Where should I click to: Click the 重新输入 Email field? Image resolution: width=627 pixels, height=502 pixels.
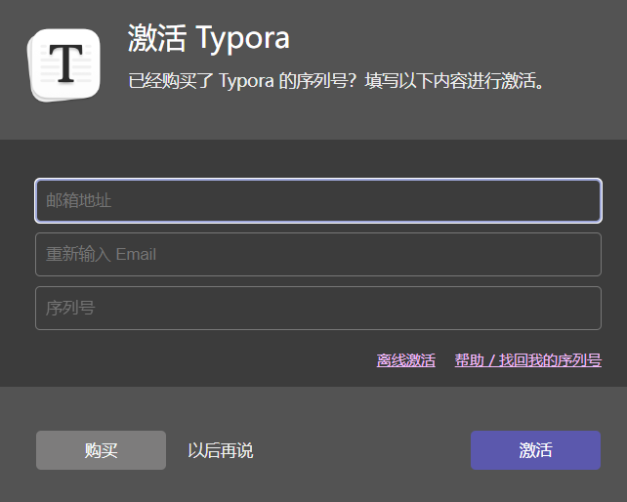[318, 254]
